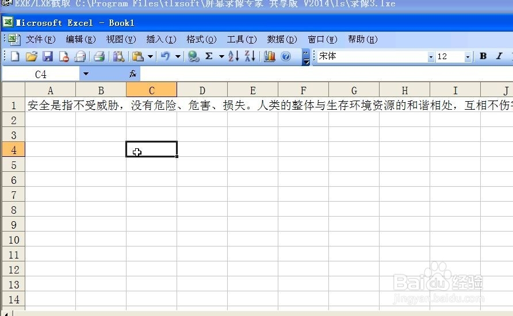Click the horizontal scrollbar left arrow
This screenshot has width=513, height=316.
pos(7,313)
